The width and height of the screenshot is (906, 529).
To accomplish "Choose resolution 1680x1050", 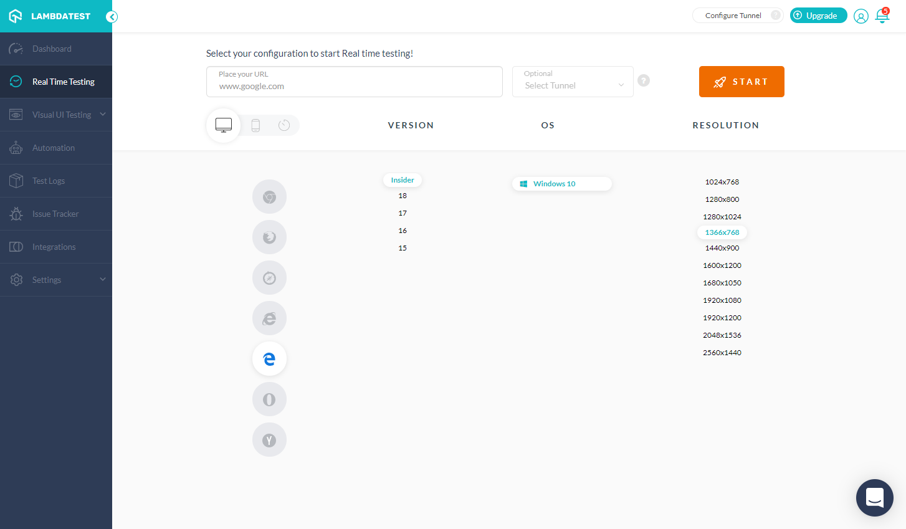I will (x=722, y=283).
